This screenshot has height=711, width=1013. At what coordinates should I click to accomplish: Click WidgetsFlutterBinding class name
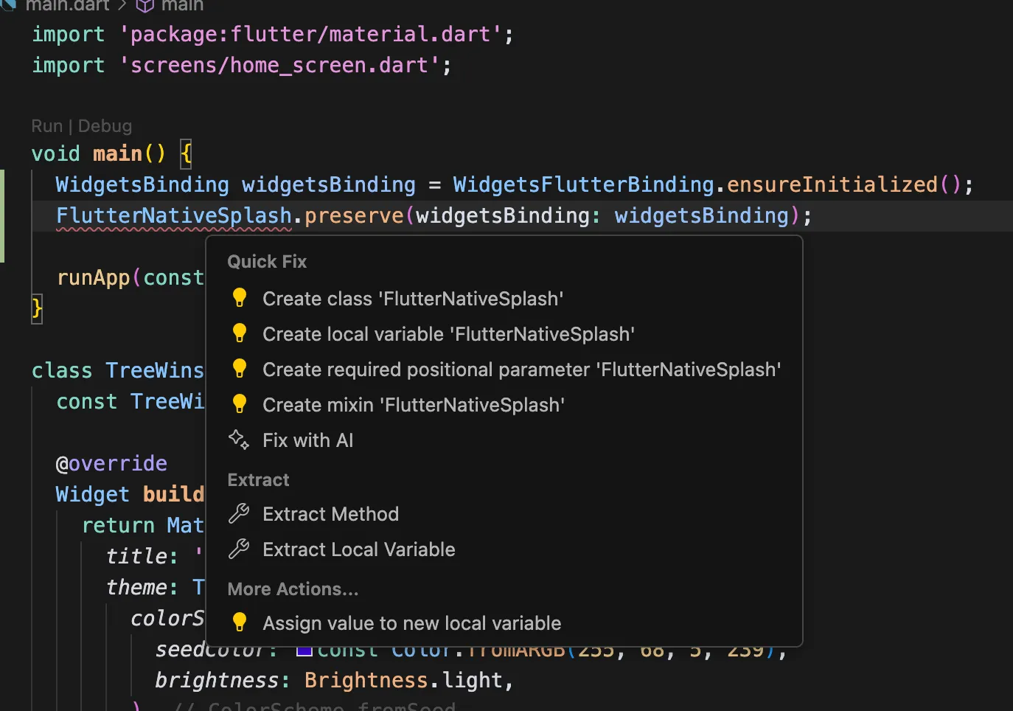583,184
